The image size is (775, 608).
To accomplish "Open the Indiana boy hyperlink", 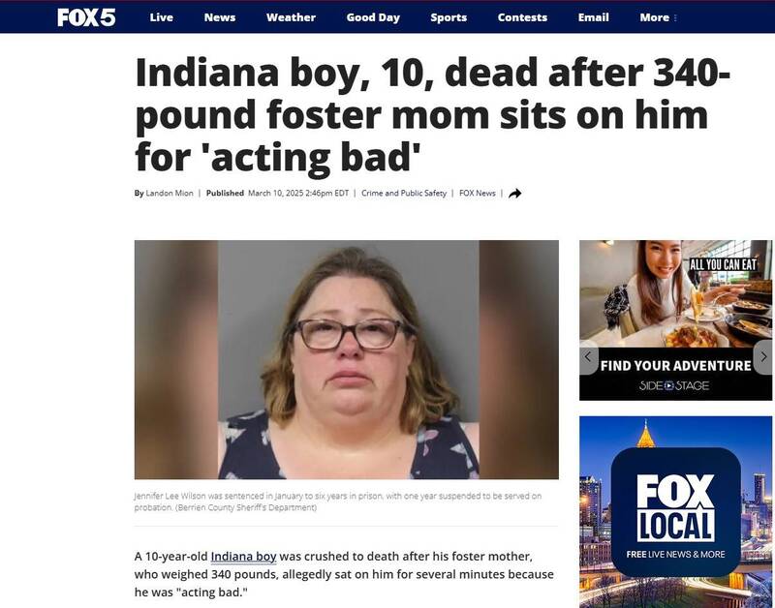I will point(244,557).
